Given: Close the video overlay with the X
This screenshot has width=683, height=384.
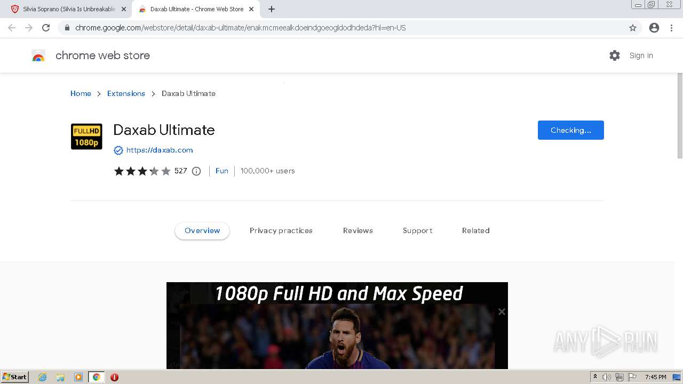Looking at the screenshot, I should click(502, 311).
